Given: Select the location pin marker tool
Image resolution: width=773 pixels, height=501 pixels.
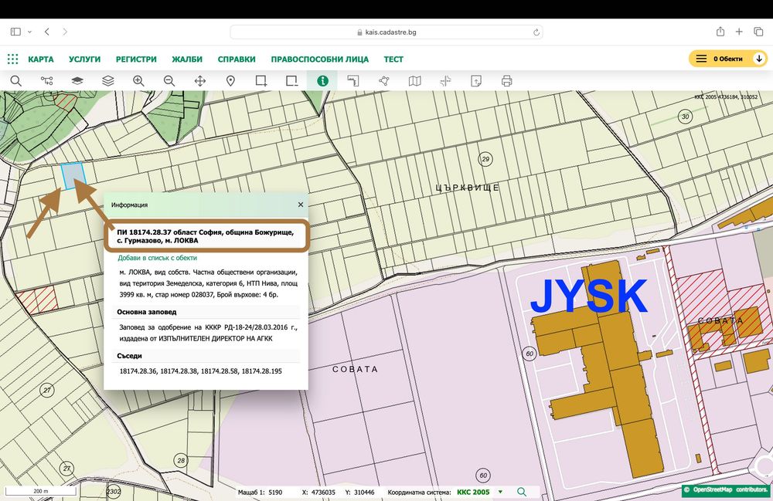Looking at the screenshot, I should pos(230,81).
